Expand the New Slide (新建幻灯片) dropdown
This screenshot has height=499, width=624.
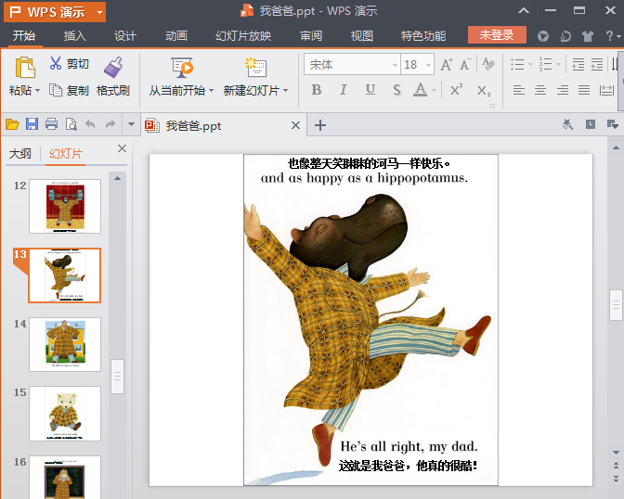(285, 91)
